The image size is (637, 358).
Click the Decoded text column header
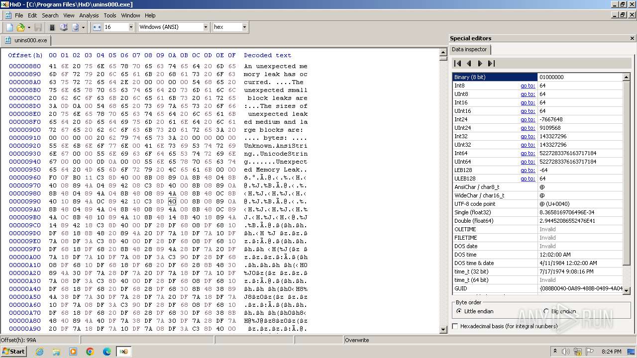pos(268,55)
